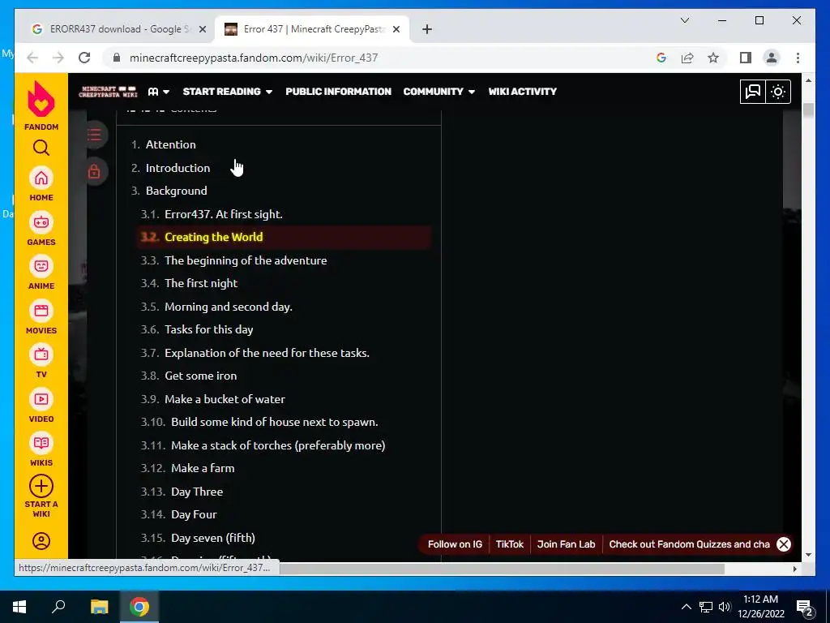Jump to Creating the World section
This screenshot has width=830, height=623.
tap(213, 237)
